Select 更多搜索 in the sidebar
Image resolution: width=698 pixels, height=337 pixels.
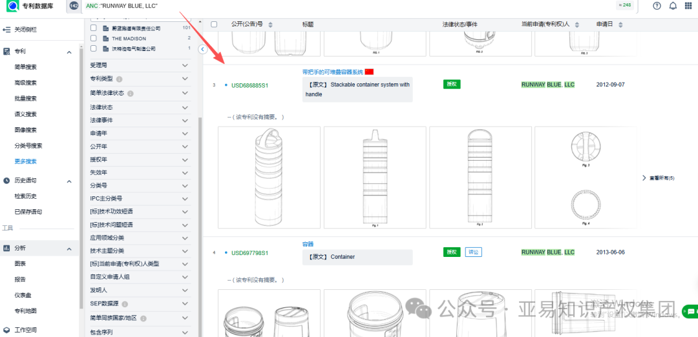(25, 161)
